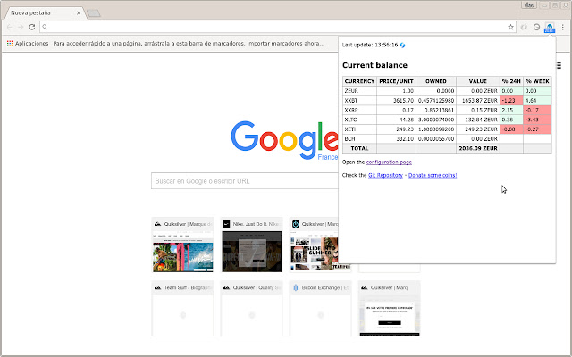Close the Nueva pestaña tab

pos(79,12)
